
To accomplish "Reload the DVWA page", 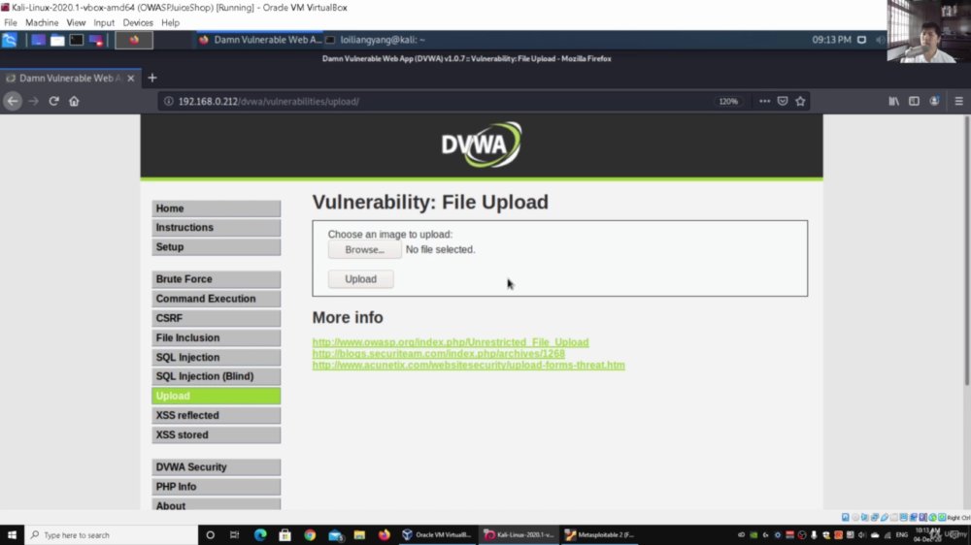I will [x=53, y=101].
